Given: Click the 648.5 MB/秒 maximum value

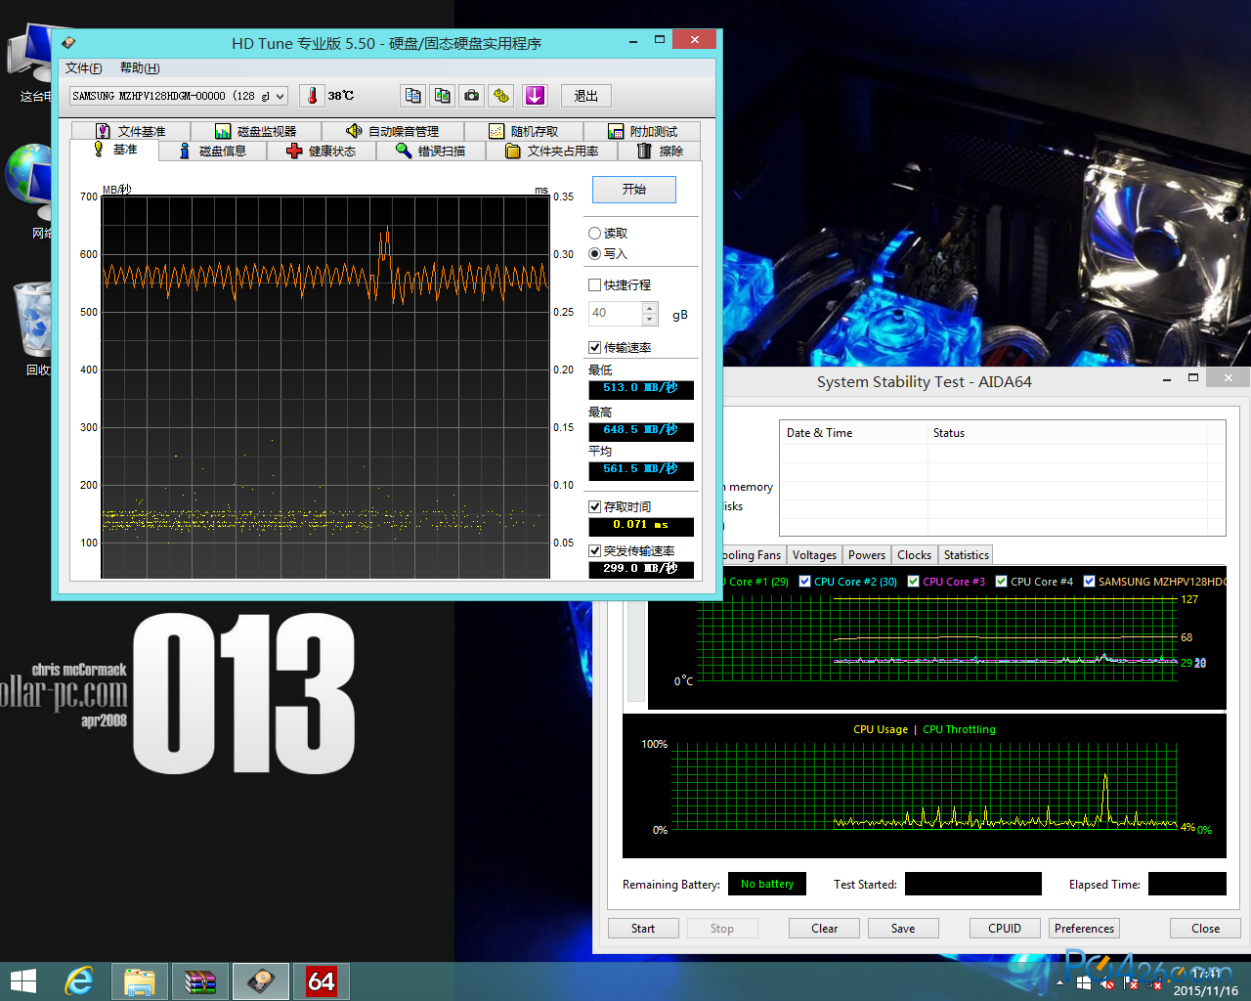Looking at the screenshot, I should click(640, 431).
